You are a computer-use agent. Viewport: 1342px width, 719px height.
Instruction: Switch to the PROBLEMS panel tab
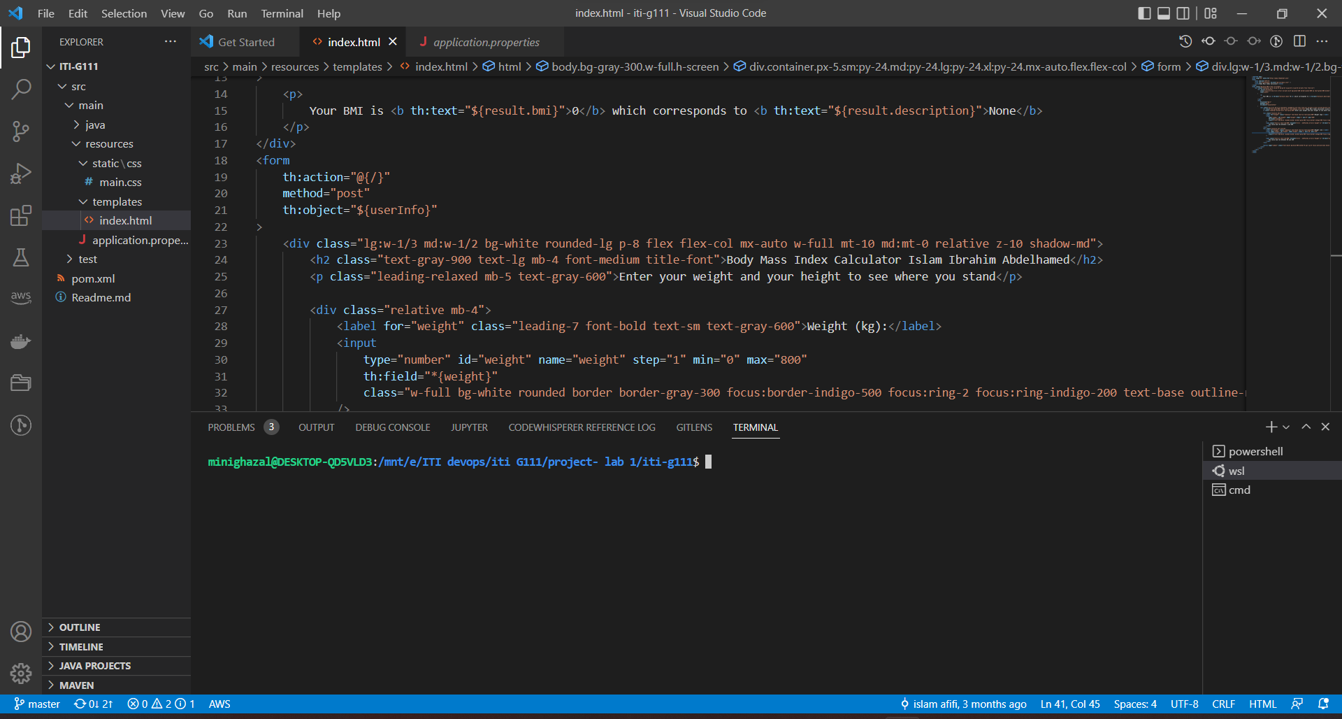[x=231, y=427]
